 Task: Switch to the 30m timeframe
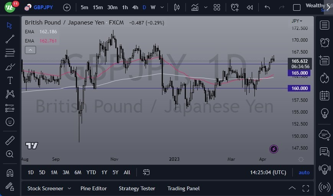(x=112, y=7)
